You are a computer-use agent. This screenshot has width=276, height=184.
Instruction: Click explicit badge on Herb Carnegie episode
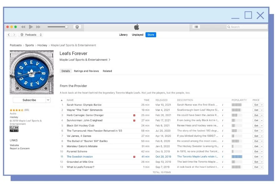(x=134, y=115)
